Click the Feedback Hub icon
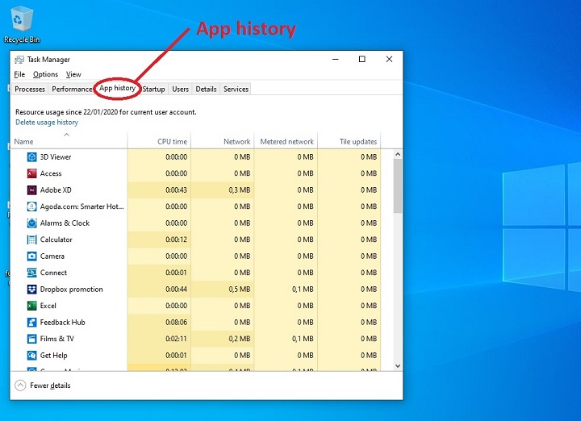This screenshot has width=581, height=421. pos(31,323)
